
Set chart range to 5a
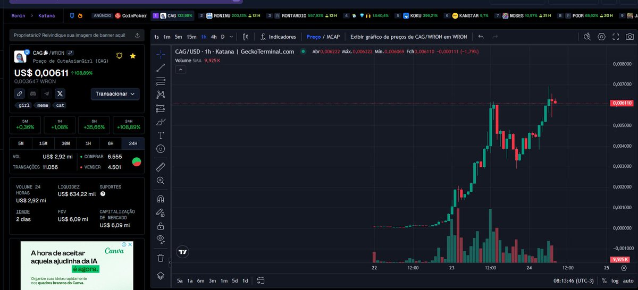(x=180, y=280)
